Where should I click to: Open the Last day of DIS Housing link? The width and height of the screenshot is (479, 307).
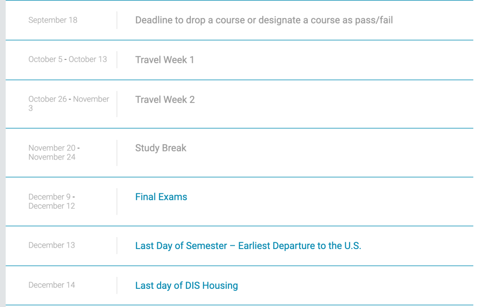pyautogui.click(x=187, y=286)
